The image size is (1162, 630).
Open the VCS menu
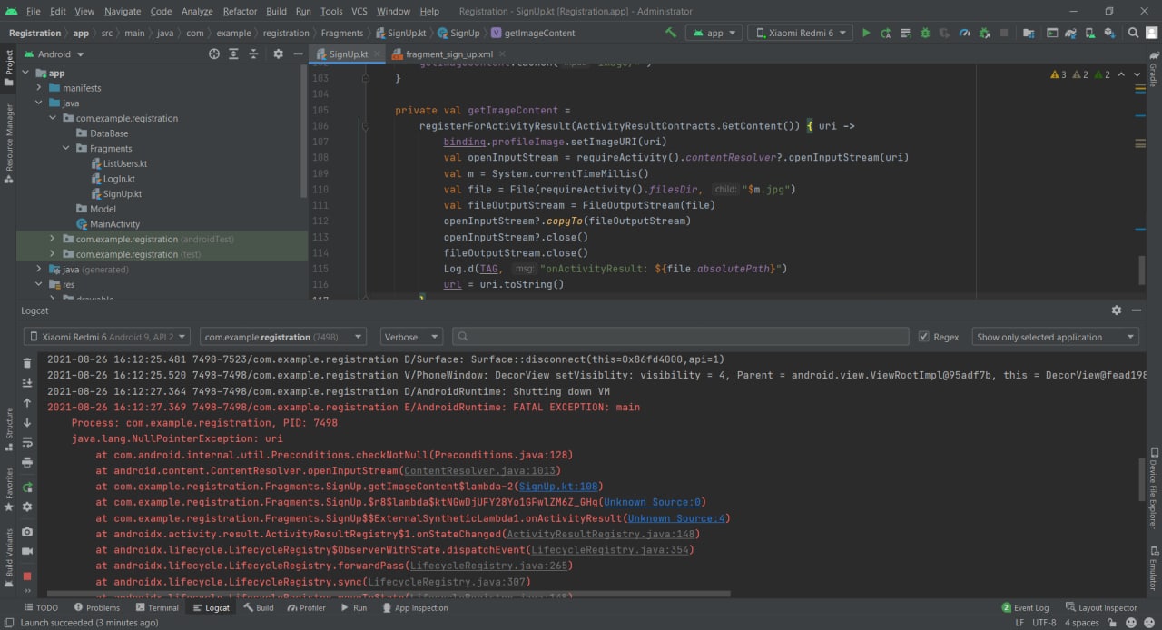click(x=359, y=11)
